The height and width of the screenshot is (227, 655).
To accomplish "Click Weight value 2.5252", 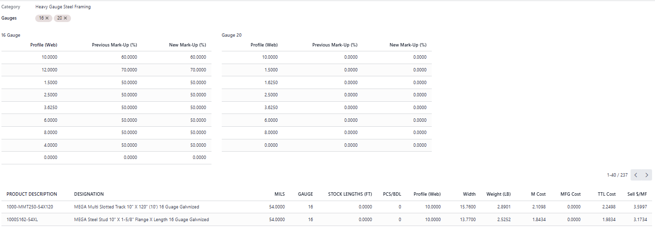I will [504, 220].
